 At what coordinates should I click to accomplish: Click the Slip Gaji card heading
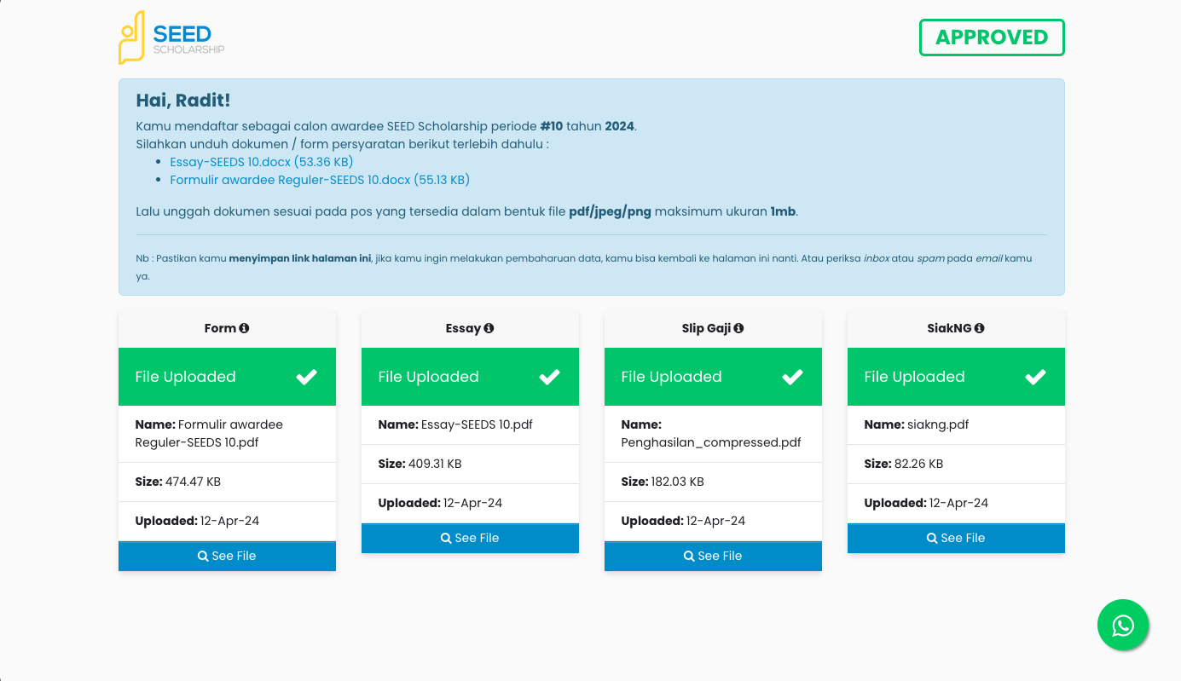point(713,328)
